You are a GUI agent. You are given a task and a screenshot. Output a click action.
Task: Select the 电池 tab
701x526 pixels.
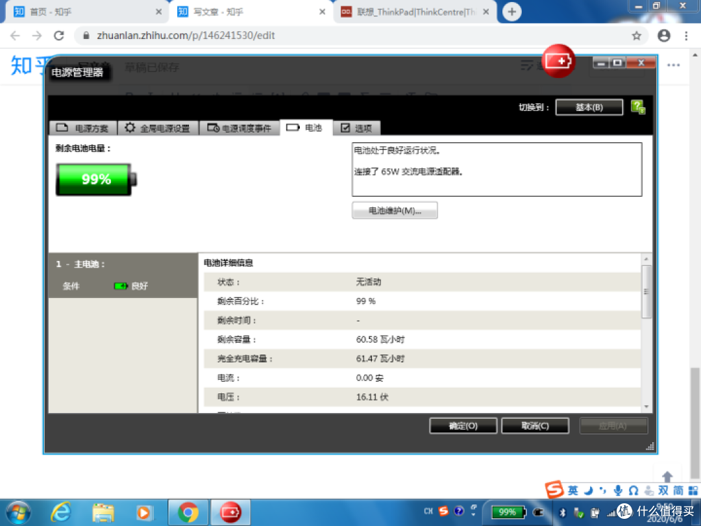[x=306, y=128]
